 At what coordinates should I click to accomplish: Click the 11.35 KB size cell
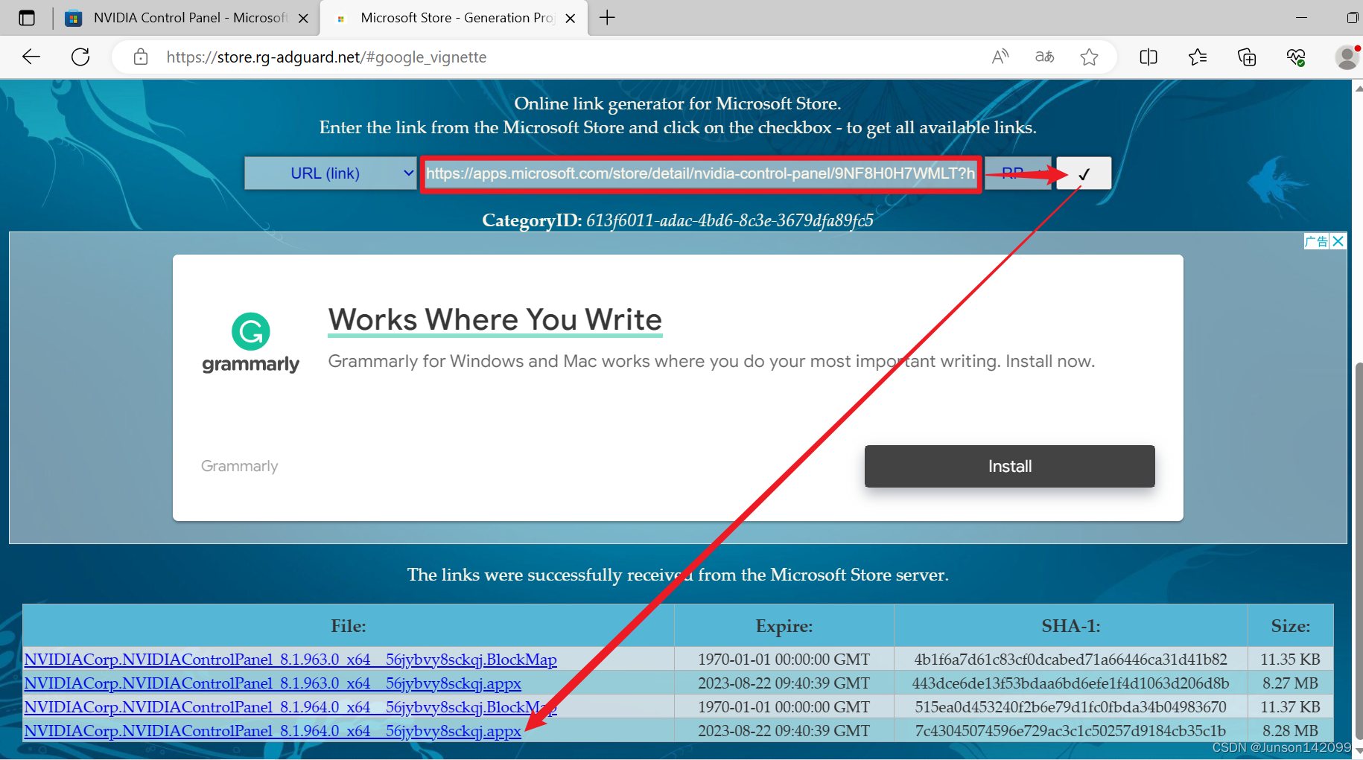[1291, 660]
